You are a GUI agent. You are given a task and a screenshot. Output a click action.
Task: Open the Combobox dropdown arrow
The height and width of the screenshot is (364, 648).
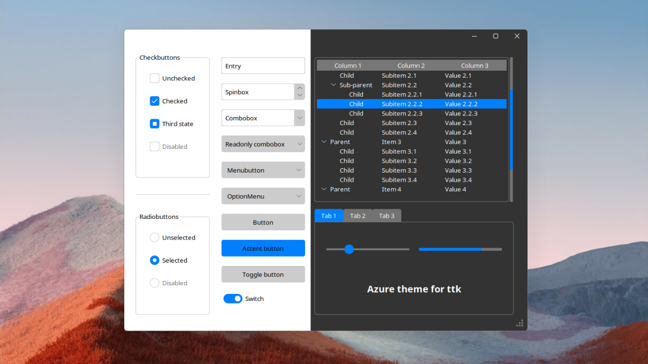coord(300,118)
